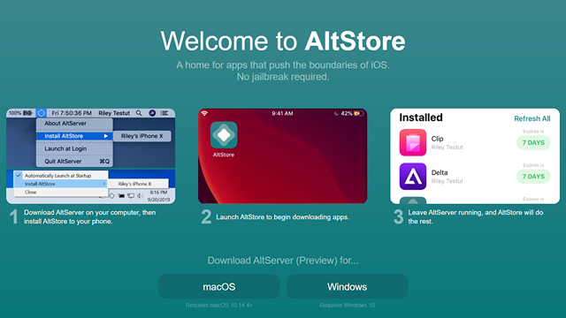Click the 7 DAYS badge for Delta
This screenshot has width=566, height=318.
pos(533,177)
